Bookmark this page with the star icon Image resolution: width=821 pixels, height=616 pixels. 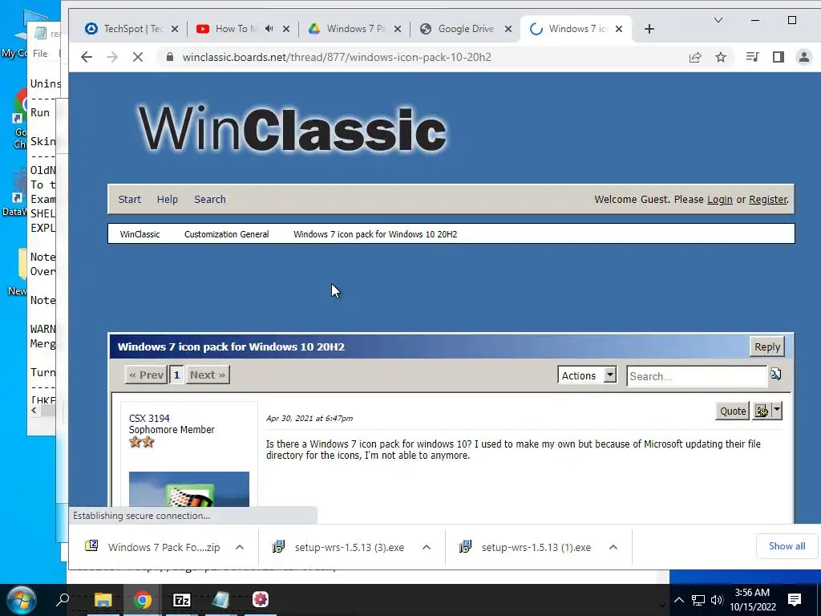(721, 57)
